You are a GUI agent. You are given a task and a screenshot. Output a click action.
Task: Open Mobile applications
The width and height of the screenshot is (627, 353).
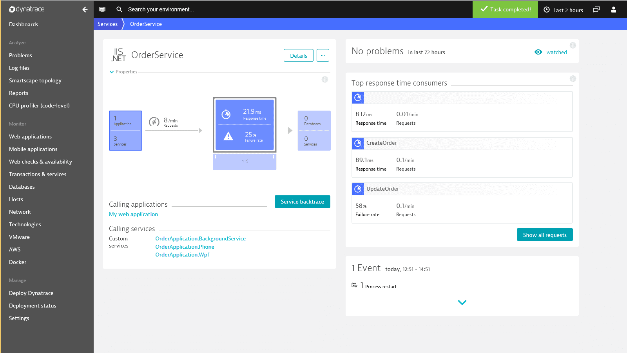pyautogui.click(x=33, y=149)
